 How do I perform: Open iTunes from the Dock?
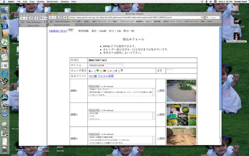tap(4, 42)
